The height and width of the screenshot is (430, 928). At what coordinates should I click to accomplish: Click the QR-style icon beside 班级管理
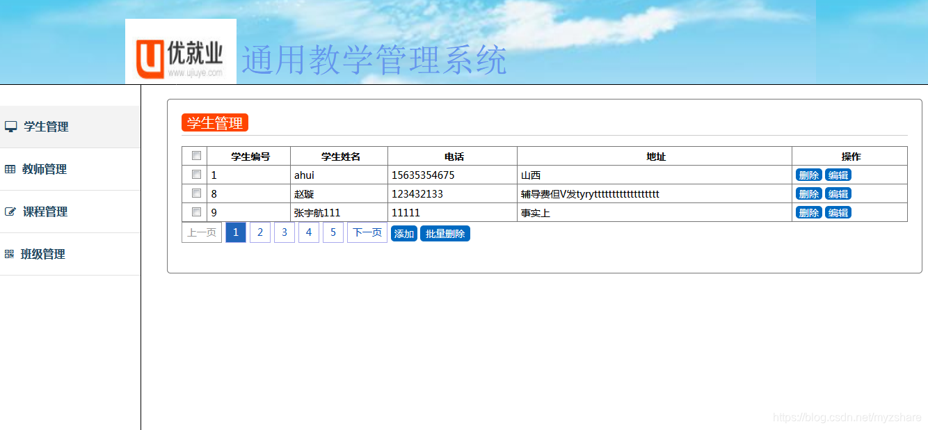pyautogui.click(x=9, y=254)
